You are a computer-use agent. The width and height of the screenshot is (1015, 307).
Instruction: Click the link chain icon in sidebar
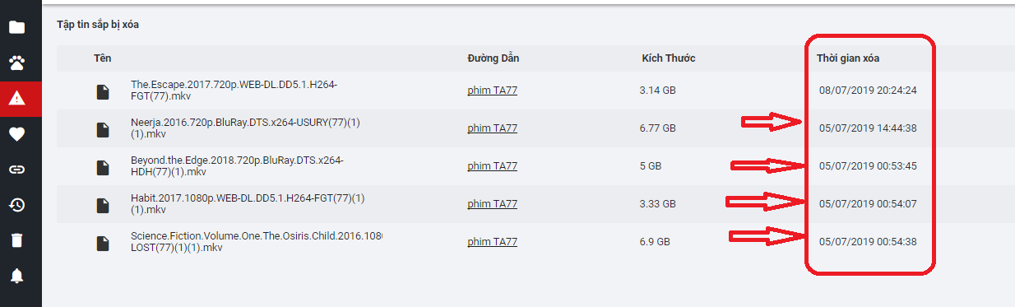(16, 170)
